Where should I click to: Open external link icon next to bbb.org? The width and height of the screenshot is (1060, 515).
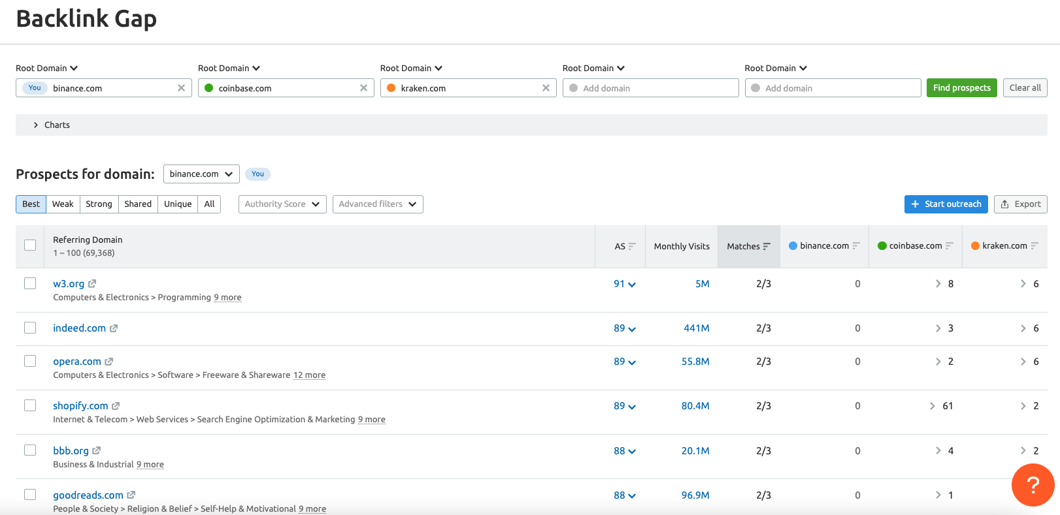[97, 451]
